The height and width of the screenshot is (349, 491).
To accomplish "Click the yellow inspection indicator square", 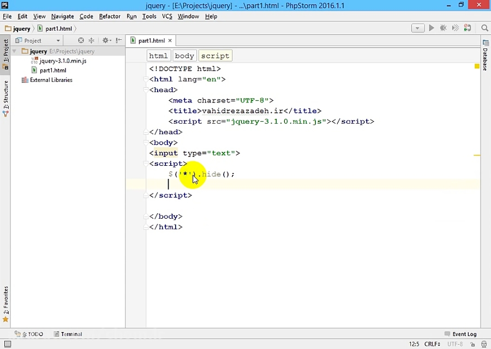I will click(477, 66).
